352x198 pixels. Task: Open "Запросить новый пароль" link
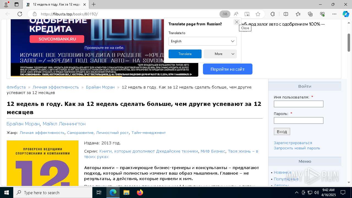297,148
